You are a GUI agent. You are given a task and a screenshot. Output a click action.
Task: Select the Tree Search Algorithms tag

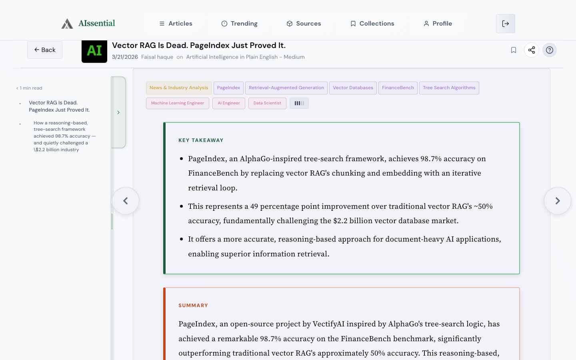449,88
